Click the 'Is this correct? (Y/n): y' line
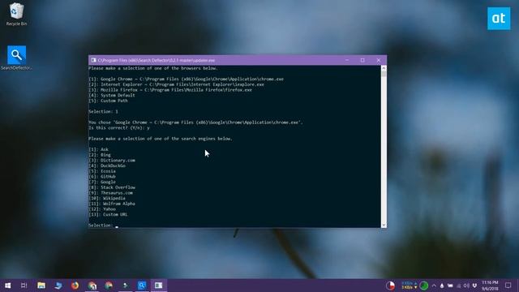This screenshot has width=519, height=292. [x=119, y=128]
